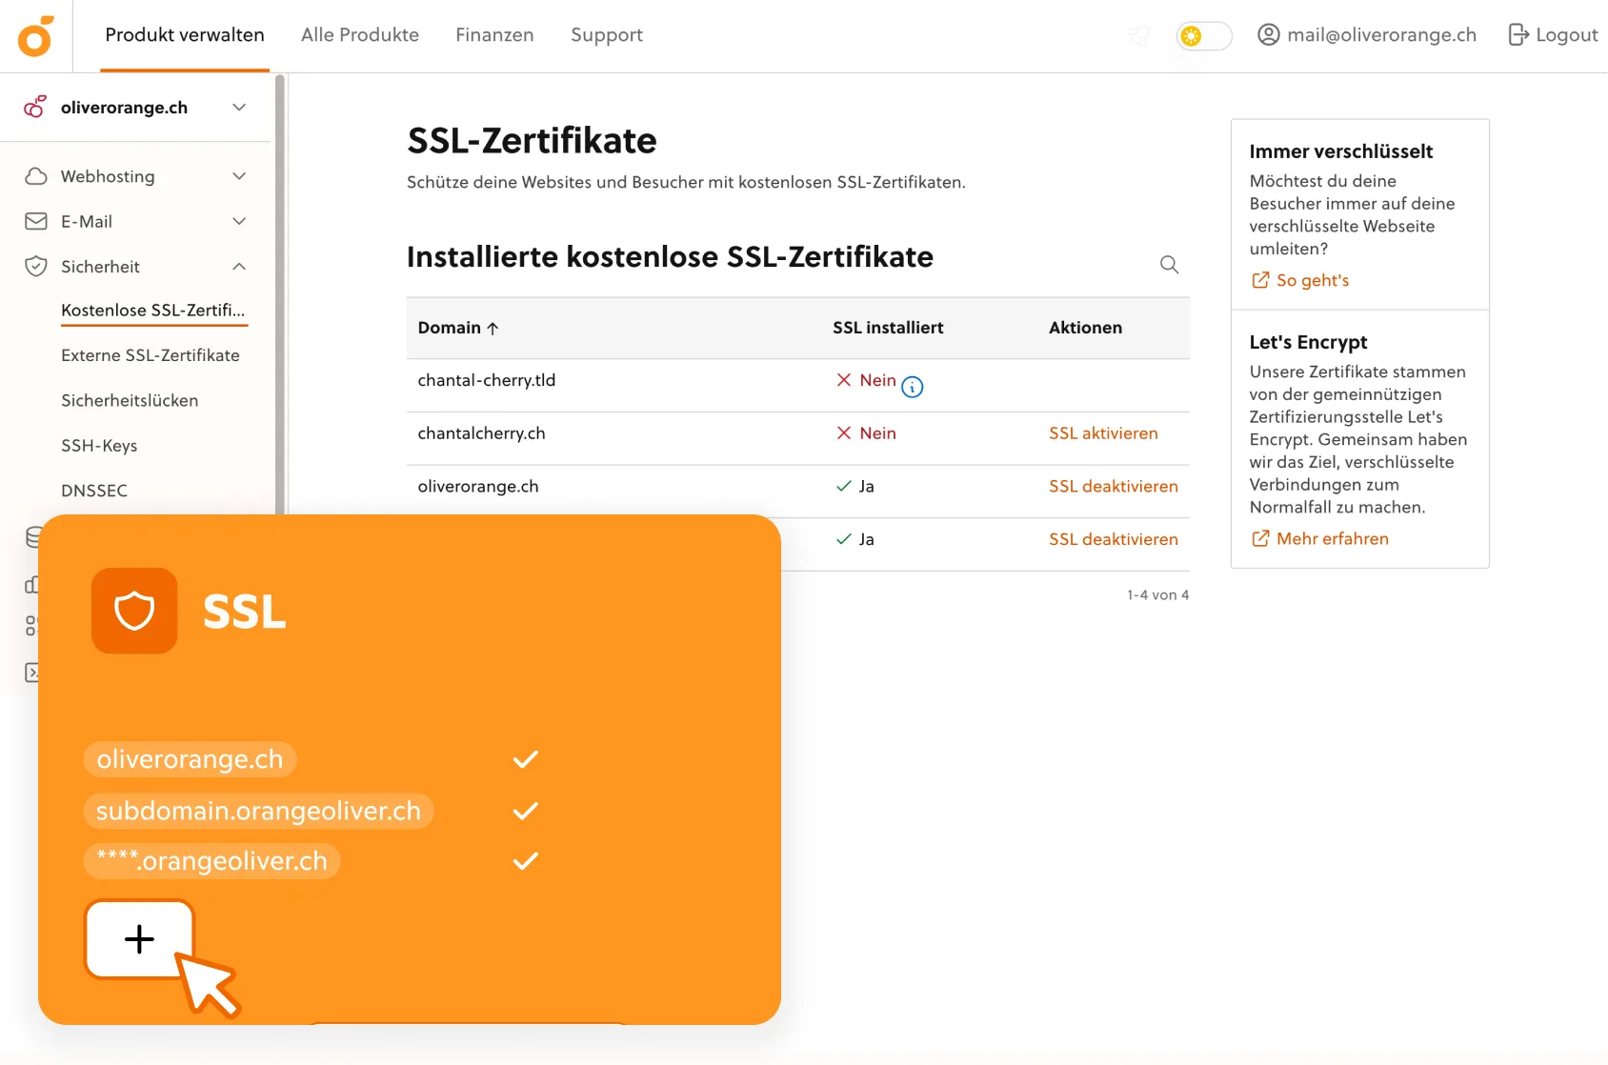This screenshot has height=1065, width=1608.
Task: Click the orange hosting logo
Action: click(x=35, y=36)
